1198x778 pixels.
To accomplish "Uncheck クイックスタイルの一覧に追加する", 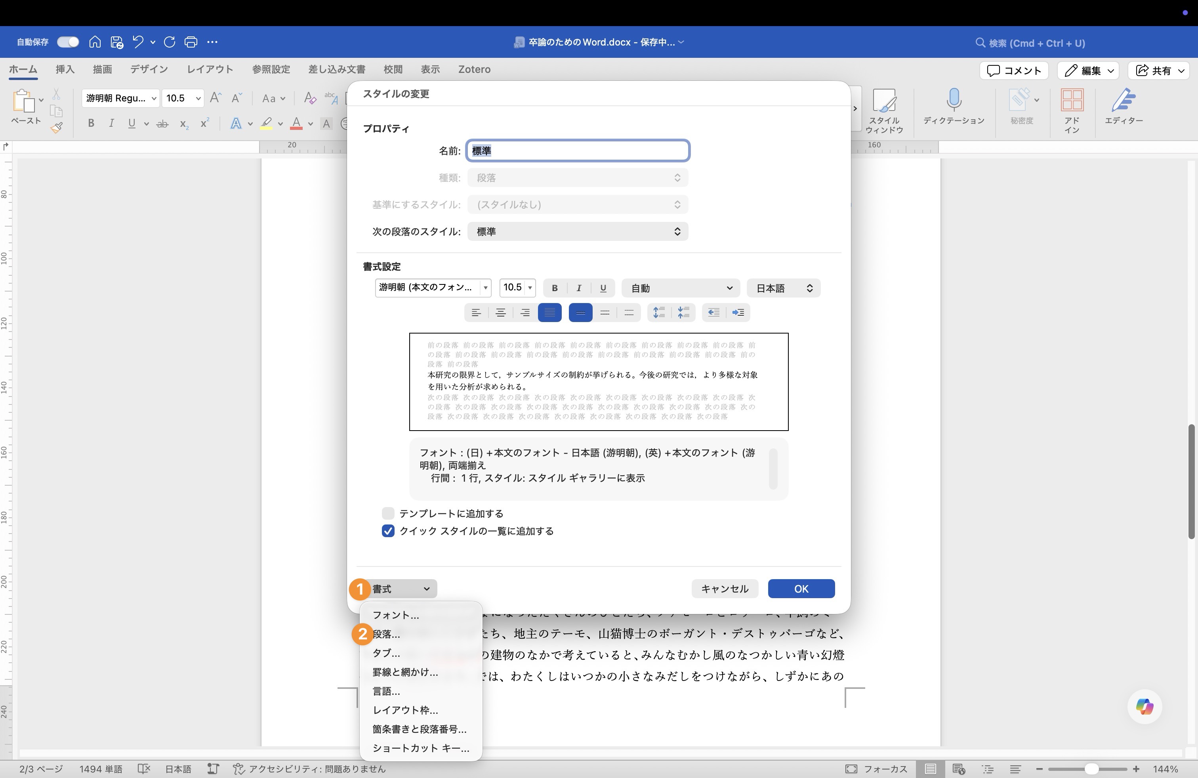I will coord(387,531).
